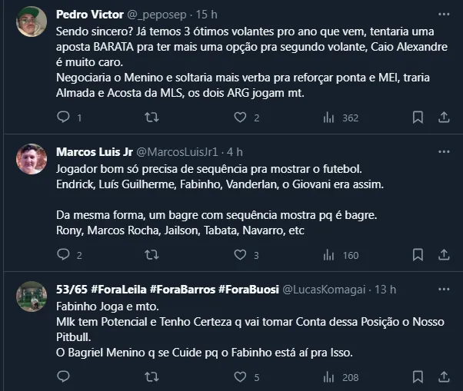This screenshot has width=463, height=391.
Task: Share the LucasKomagai tweet
Action: (x=444, y=377)
